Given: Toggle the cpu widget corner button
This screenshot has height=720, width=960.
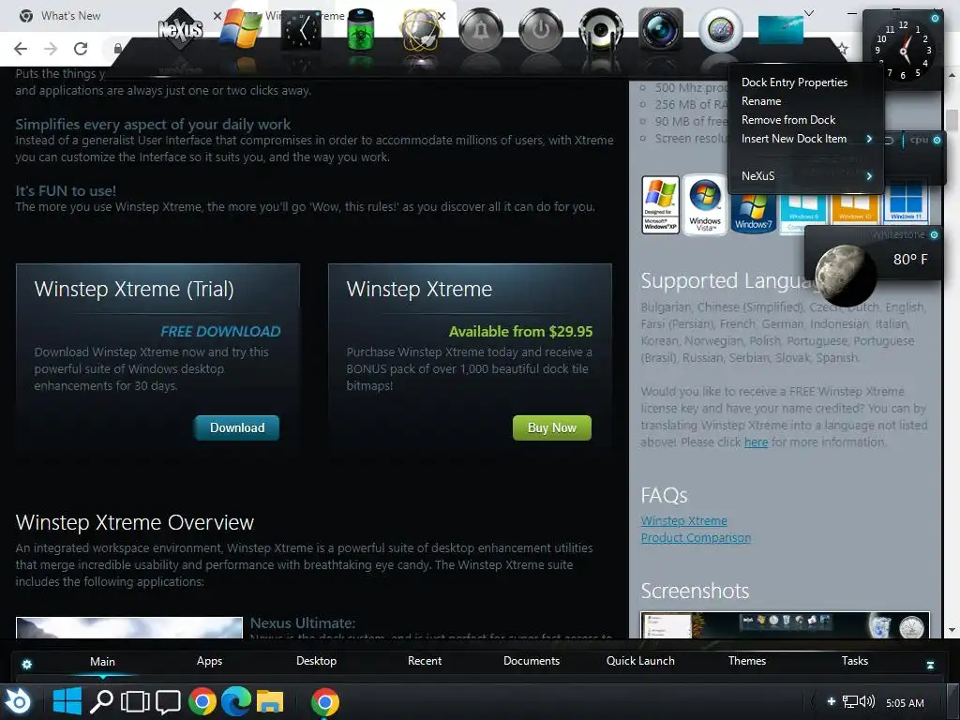Looking at the screenshot, I should click(x=937, y=141).
